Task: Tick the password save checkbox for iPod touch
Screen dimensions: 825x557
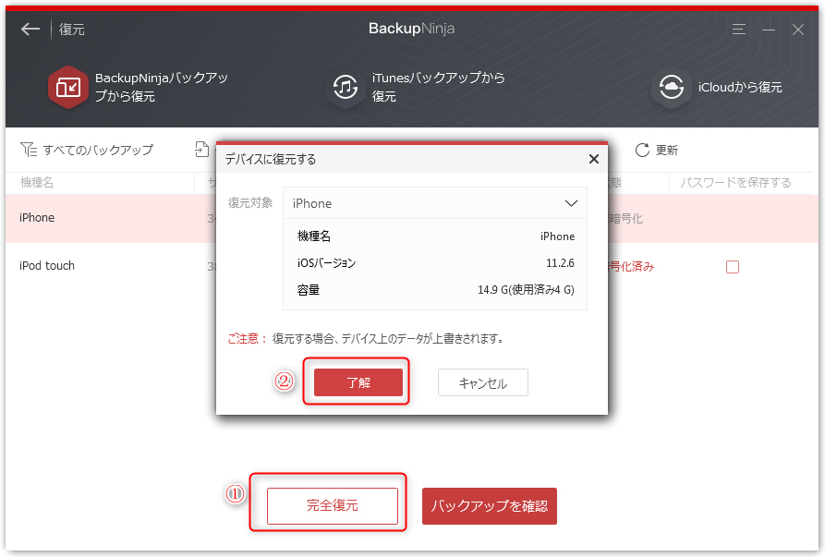Action: click(x=733, y=267)
